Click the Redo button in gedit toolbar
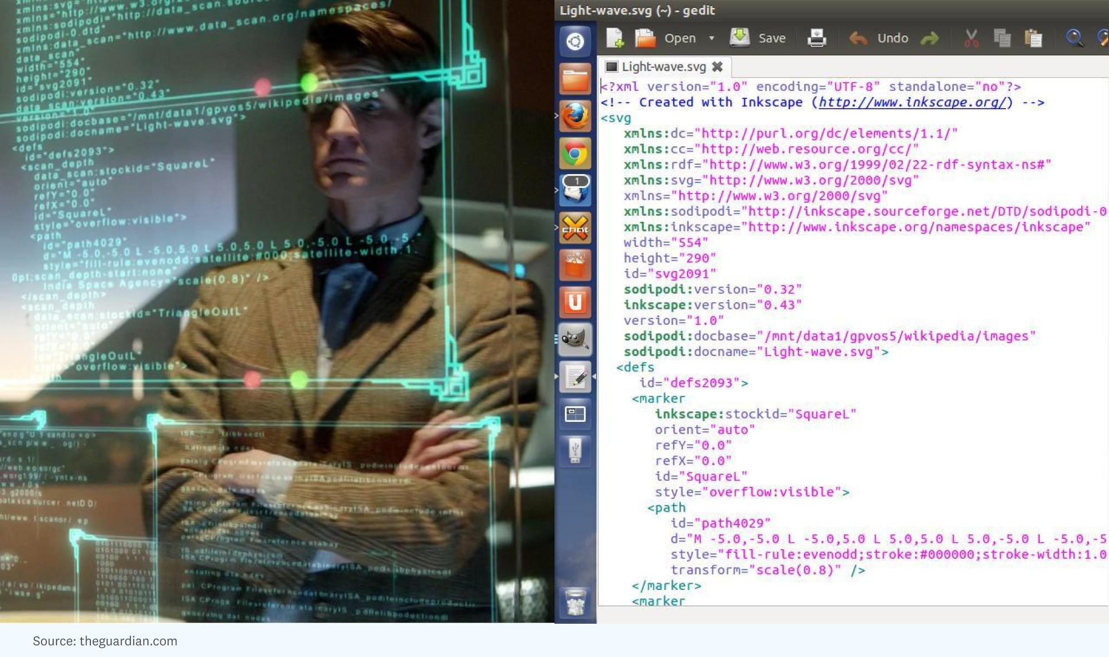 point(932,37)
